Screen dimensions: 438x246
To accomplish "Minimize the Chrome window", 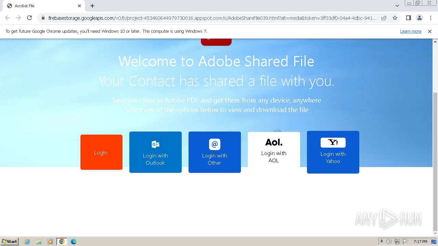I will tap(409, 3).
